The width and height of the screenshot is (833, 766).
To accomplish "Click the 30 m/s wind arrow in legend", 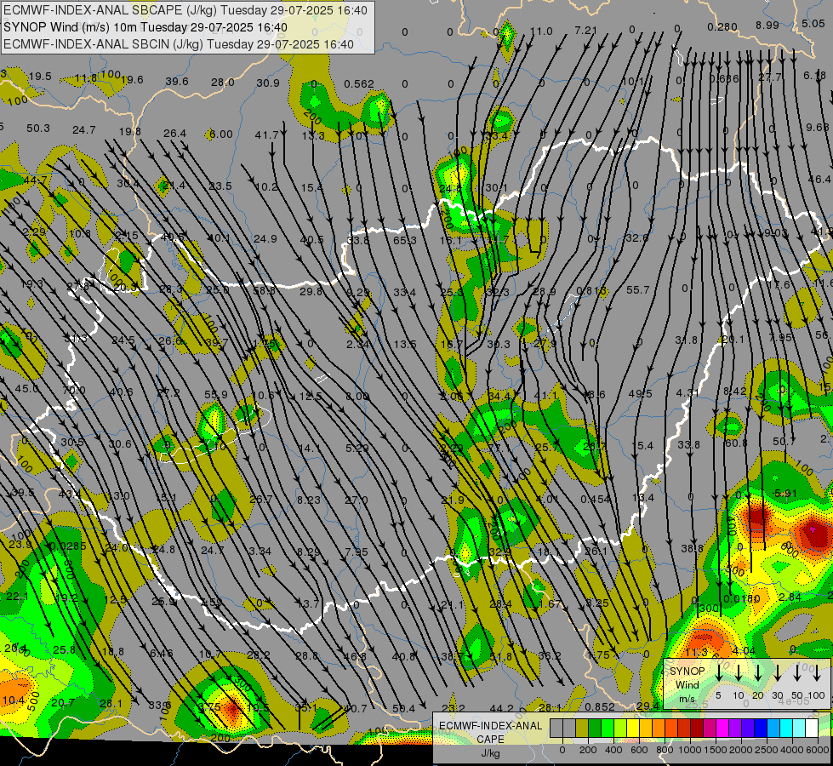I will (778, 673).
